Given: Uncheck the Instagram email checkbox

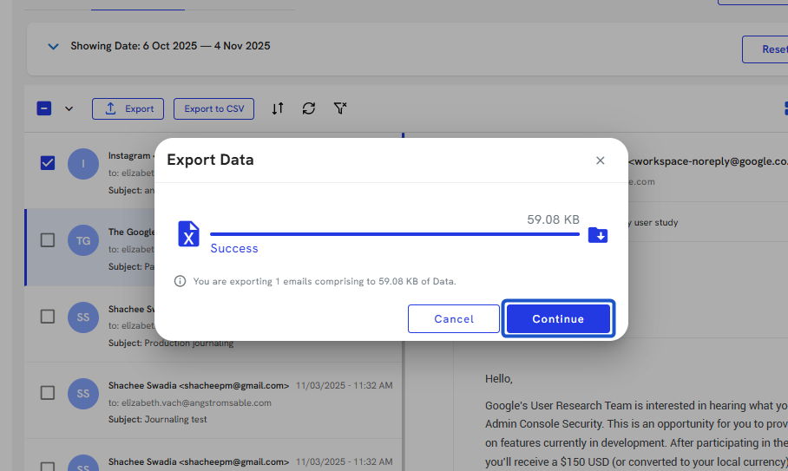Looking at the screenshot, I should (x=48, y=163).
